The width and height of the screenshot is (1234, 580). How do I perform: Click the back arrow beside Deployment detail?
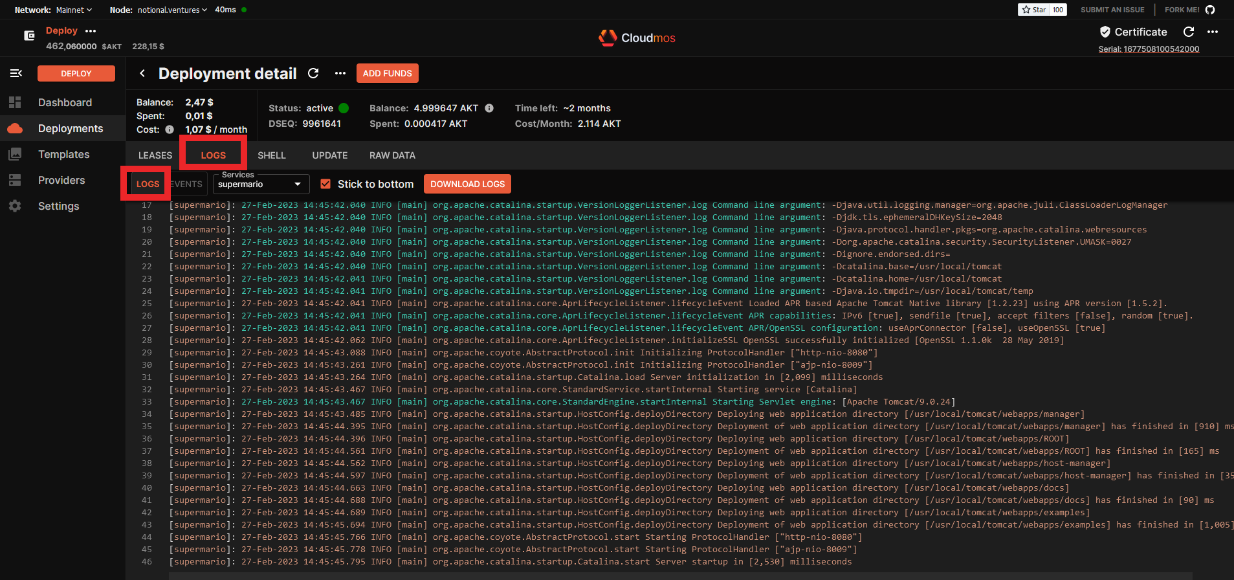click(142, 74)
